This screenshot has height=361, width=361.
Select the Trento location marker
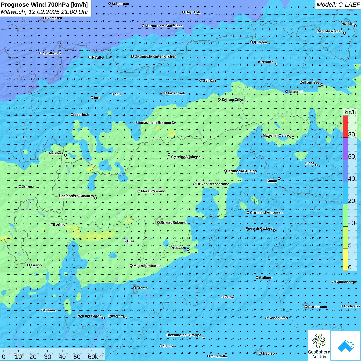click(x=135, y=288)
